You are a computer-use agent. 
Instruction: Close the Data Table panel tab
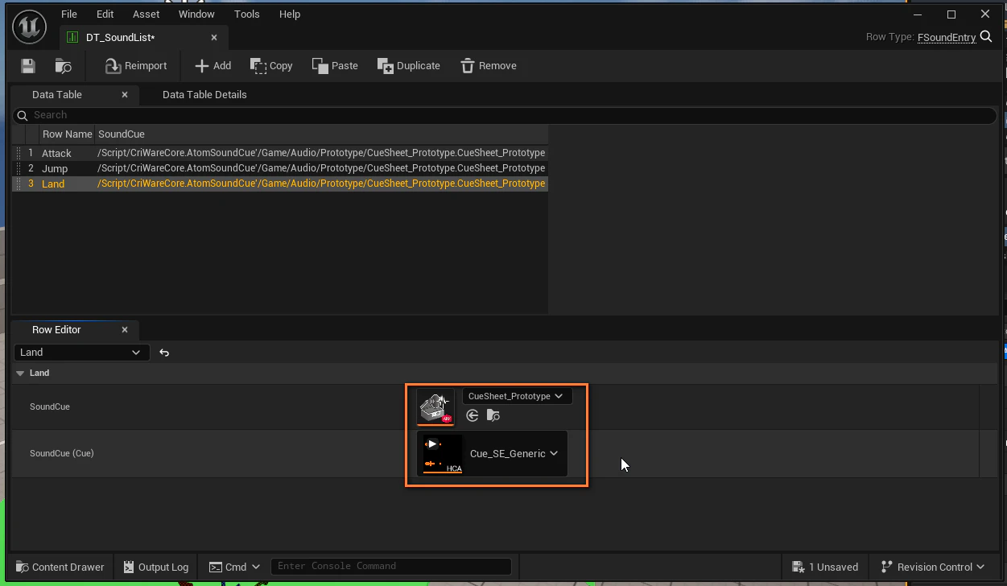coord(125,95)
